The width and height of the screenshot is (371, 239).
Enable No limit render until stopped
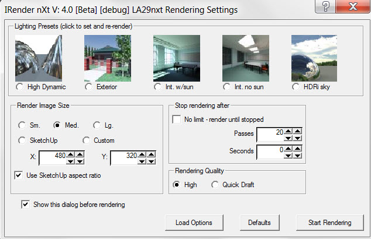(x=177, y=119)
